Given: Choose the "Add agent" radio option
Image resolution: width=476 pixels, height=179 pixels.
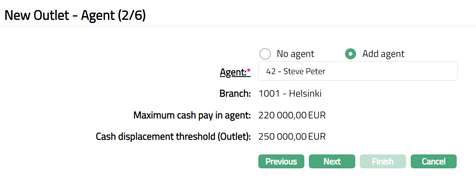Looking at the screenshot, I should tap(350, 54).
